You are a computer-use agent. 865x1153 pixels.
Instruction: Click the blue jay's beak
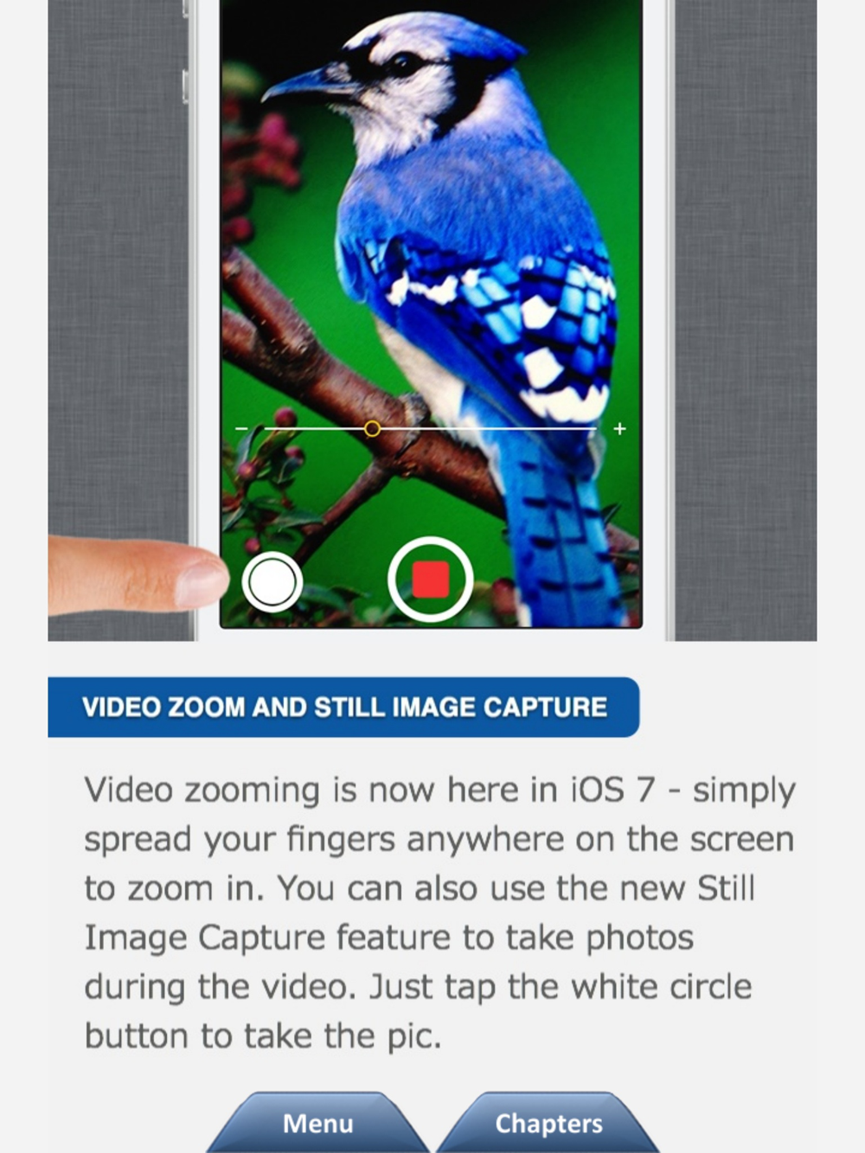(298, 84)
